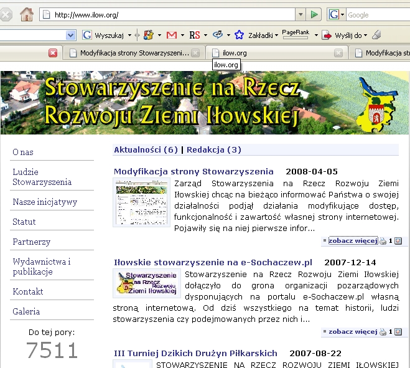The height and width of the screenshot is (368, 410).
Task: Expand the Wyszukaj dropdown arrow
Action: (x=129, y=35)
